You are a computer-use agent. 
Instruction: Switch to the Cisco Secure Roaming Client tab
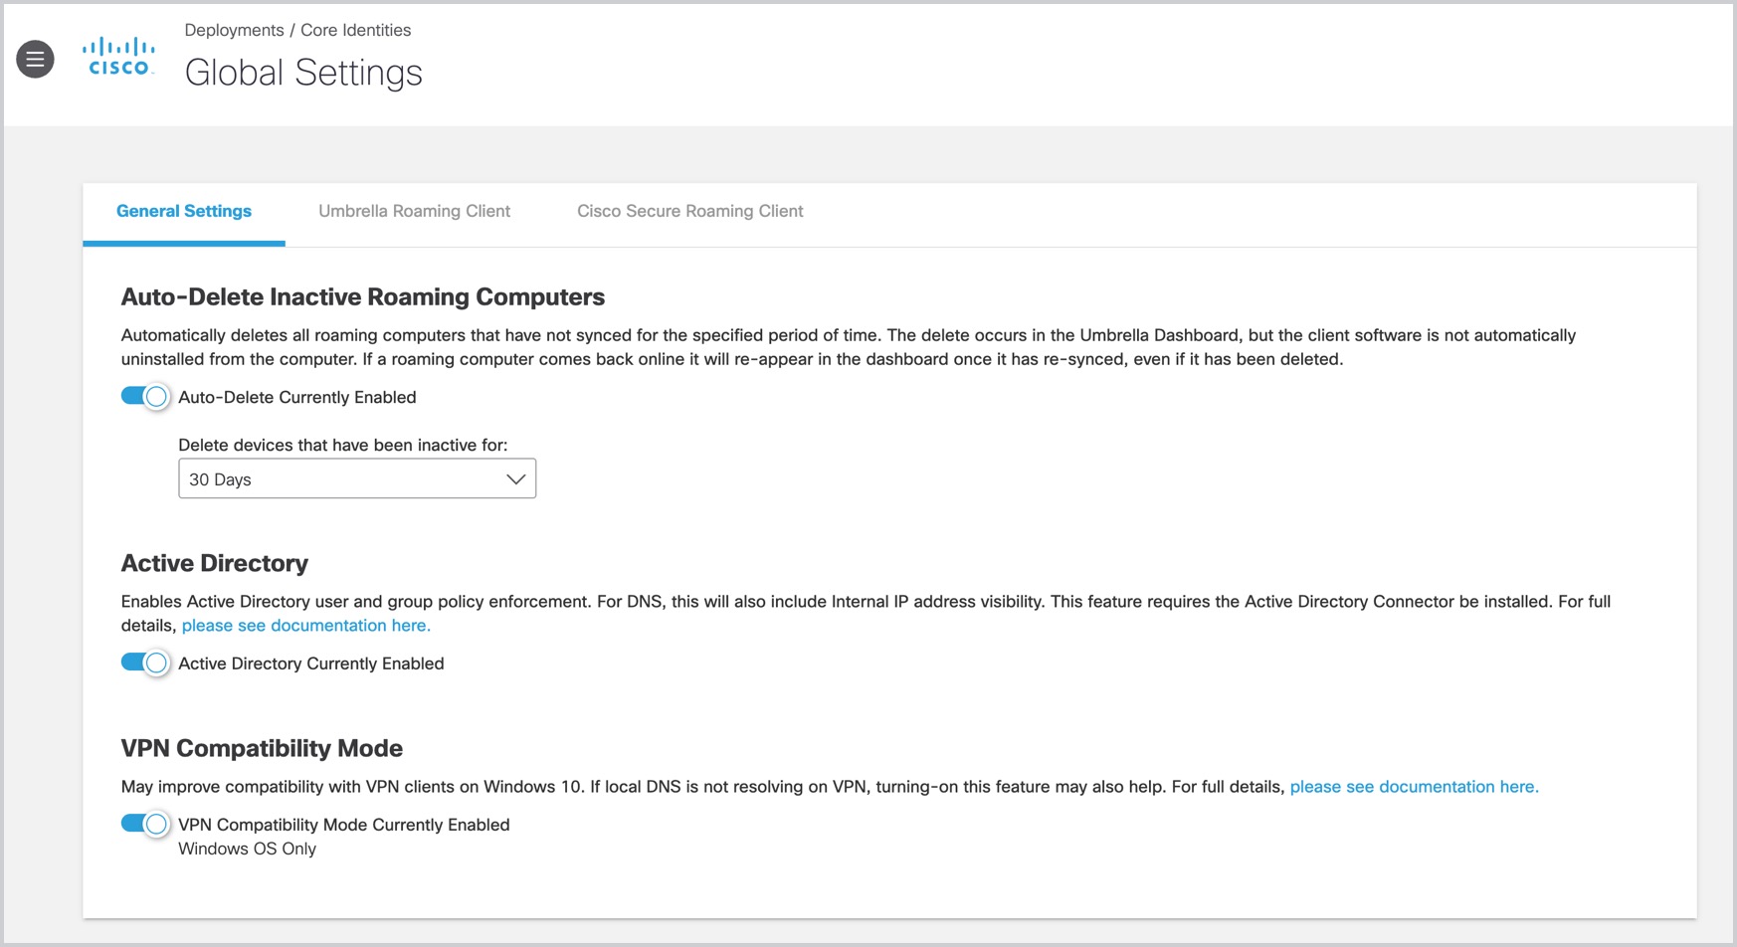tap(689, 211)
